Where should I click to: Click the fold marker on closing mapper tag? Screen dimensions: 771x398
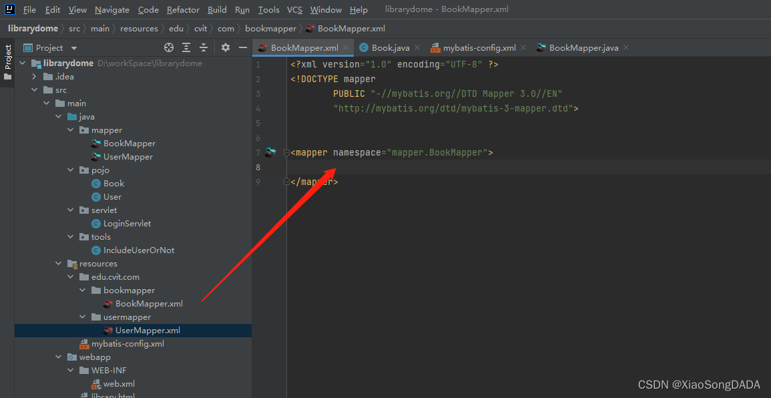tap(286, 182)
